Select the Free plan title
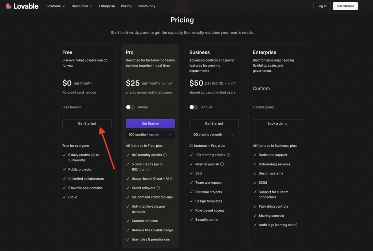This screenshot has width=373, height=251. (x=67, y=52)
